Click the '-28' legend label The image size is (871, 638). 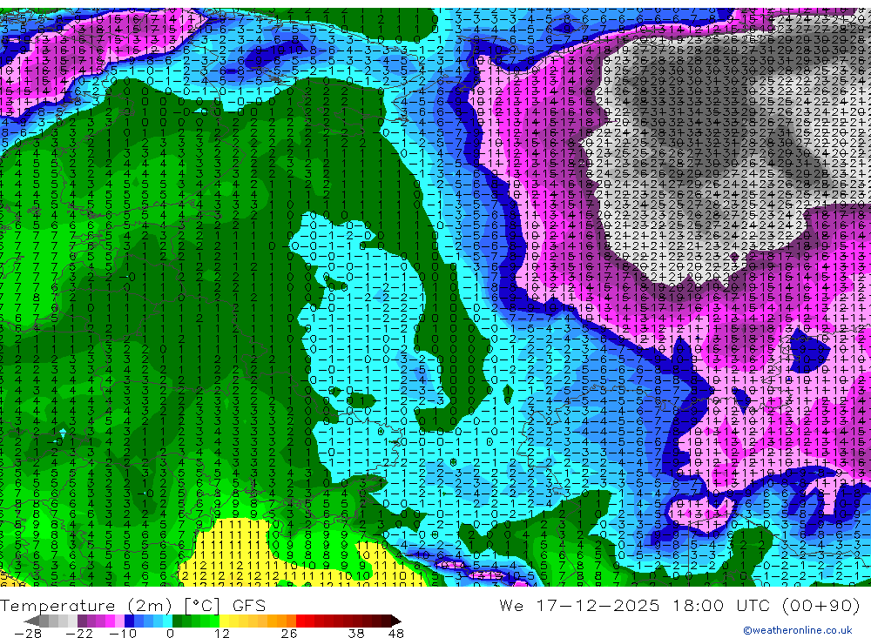pyautogui.click(x=28, y=634)
